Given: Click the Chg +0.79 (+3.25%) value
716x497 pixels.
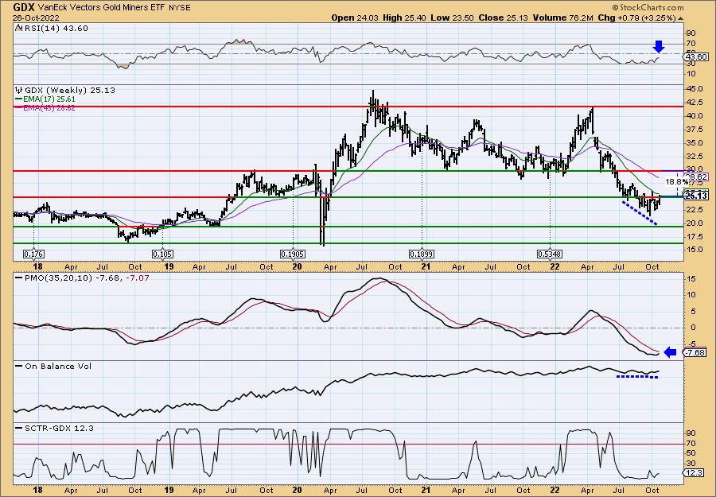Looking at the screenshot, I should click(636, 18).
